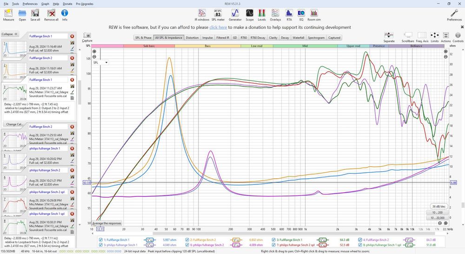Screen dimensions: 465x254
Task: Open the File menu
Action: (x=6, y=4)
